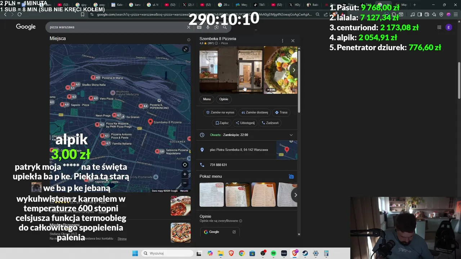Open a new browser tab
The height and width of the screenshot is (259, 461).
415,5
